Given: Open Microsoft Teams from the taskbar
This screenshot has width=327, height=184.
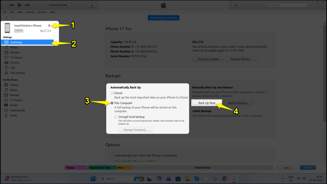Looking at the screenshot, I should click(169, 179).
